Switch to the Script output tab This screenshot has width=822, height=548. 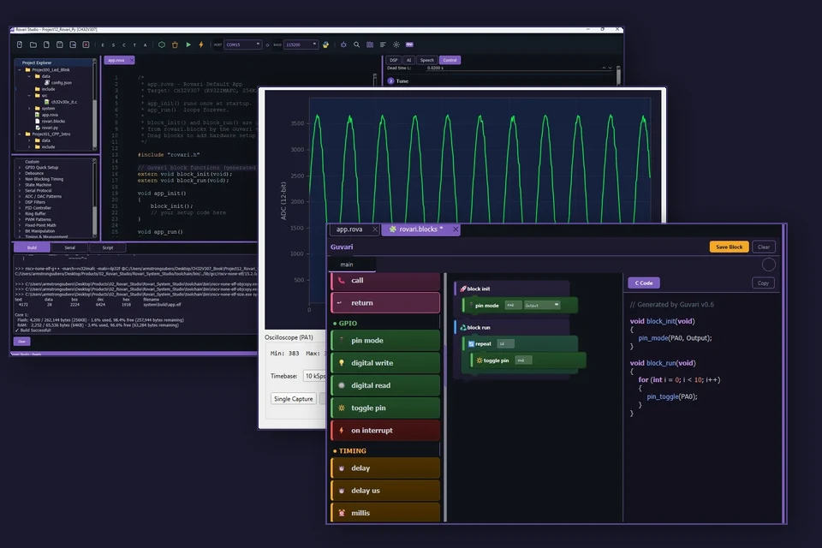coord(108,247)
